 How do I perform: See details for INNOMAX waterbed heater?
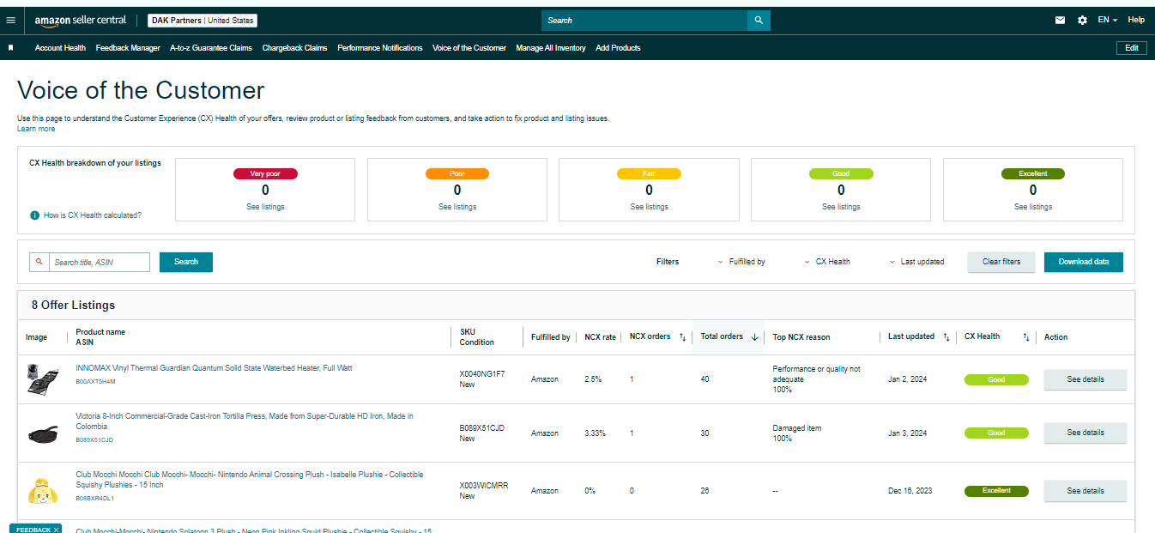pyautogui.click(x=1085, y=379)
